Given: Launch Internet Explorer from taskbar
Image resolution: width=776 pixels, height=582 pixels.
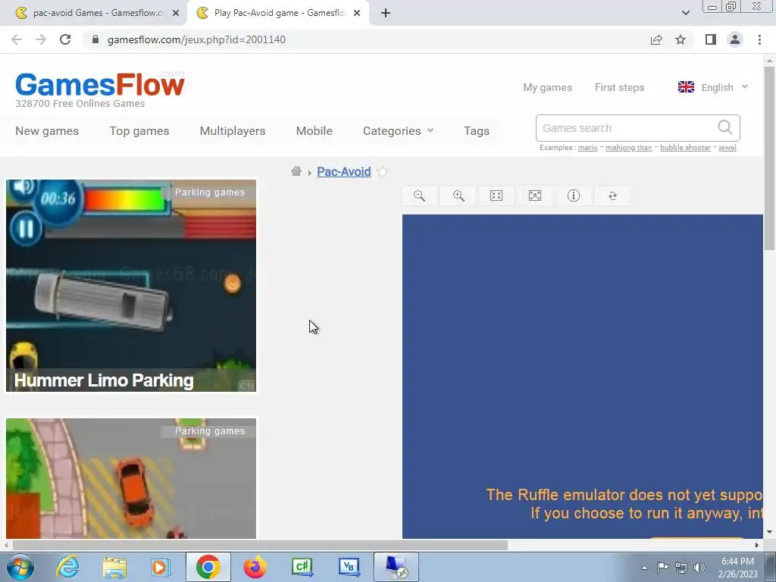Looking at the screenshot, I should 67,567.
